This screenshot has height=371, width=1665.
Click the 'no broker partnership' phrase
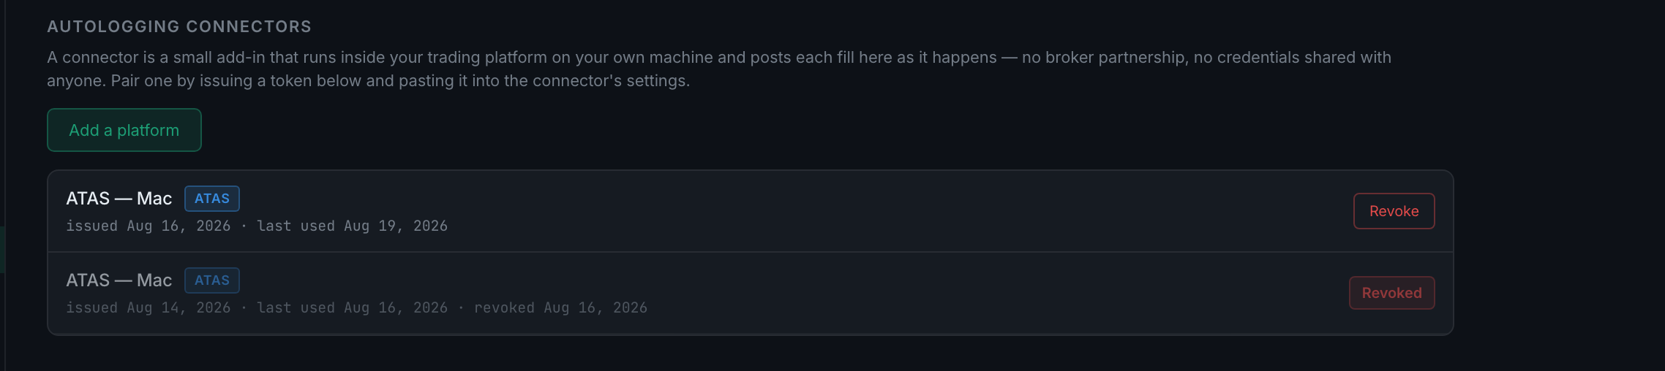[1104, 58]
